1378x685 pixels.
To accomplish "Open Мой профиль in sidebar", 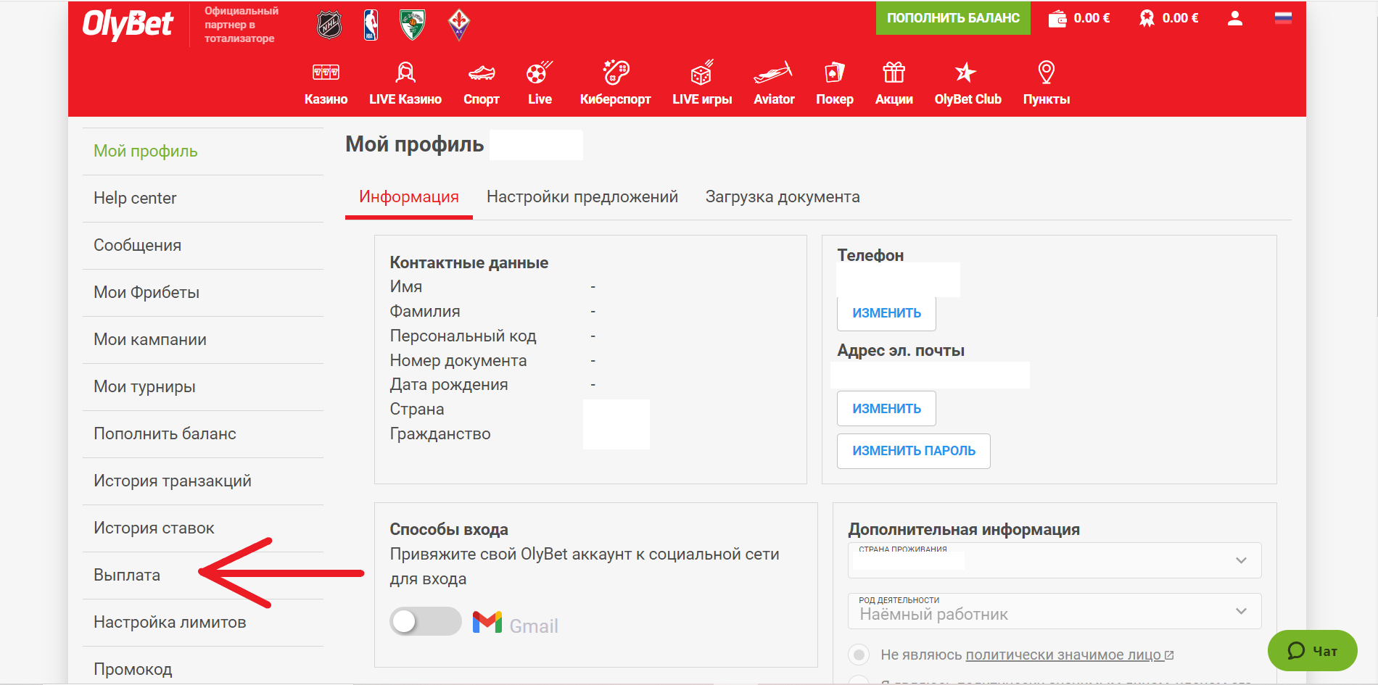I will point(203,151).
